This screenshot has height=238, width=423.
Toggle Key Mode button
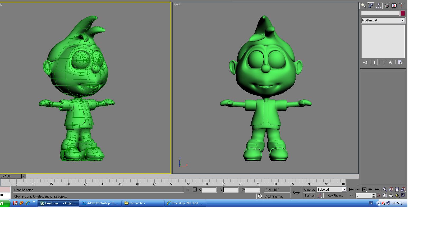(351, 195)
